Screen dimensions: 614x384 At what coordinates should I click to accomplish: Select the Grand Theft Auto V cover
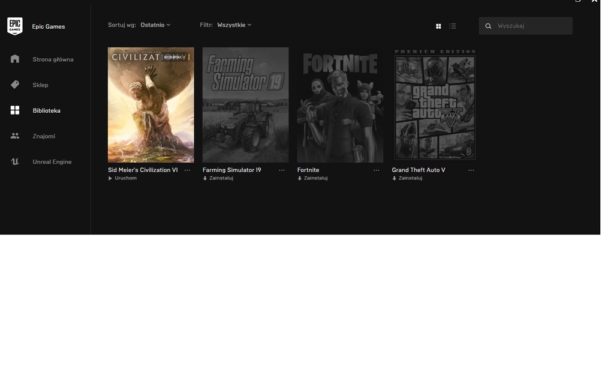tap(435, 104)
